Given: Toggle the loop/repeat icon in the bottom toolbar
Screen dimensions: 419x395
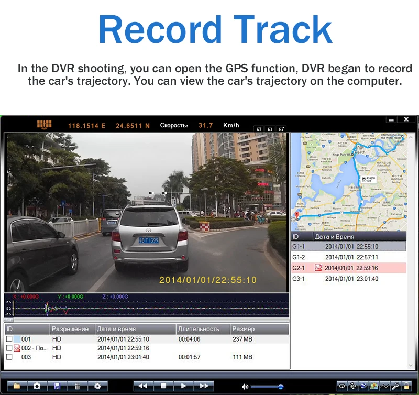Looking at the screenshot, I should tap(342, 386).
